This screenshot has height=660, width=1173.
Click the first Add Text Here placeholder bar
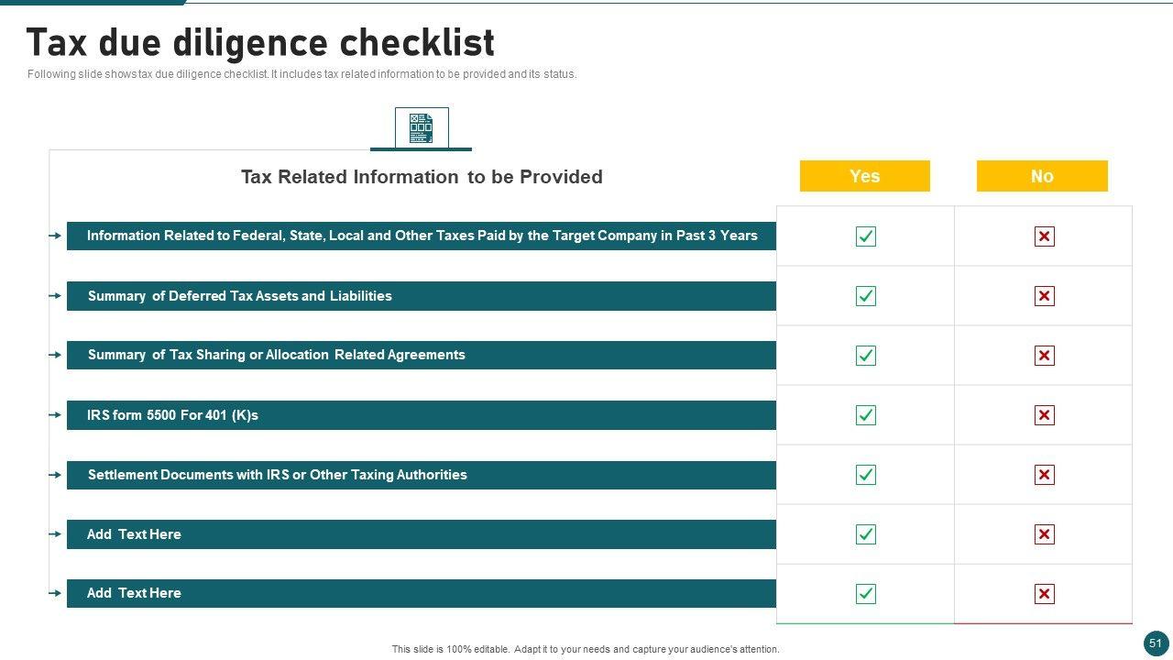[421, 534]
